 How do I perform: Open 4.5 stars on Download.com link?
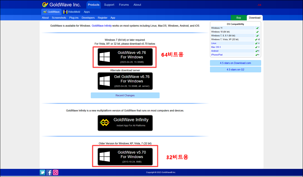point(235,63)
